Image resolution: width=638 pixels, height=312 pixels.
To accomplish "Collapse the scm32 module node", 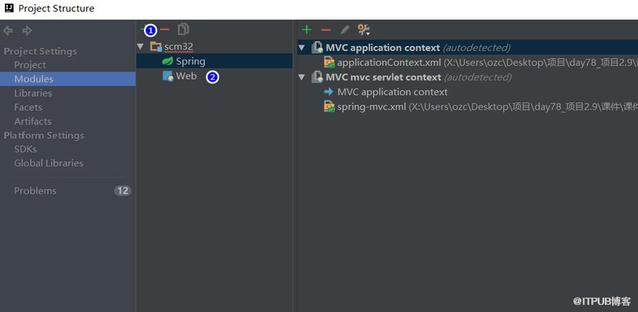I will pos(141,47).
